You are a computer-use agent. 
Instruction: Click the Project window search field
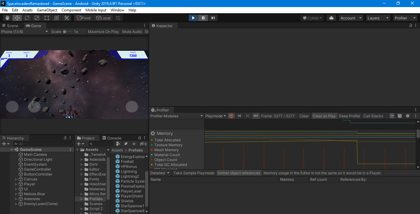[x=101, y=144]
